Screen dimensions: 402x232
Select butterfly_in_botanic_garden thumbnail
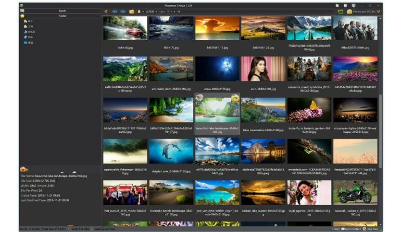(x=309, y=110)
